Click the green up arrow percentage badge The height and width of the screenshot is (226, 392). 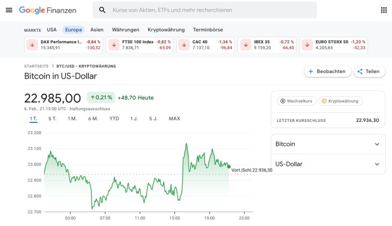[101, 97]
